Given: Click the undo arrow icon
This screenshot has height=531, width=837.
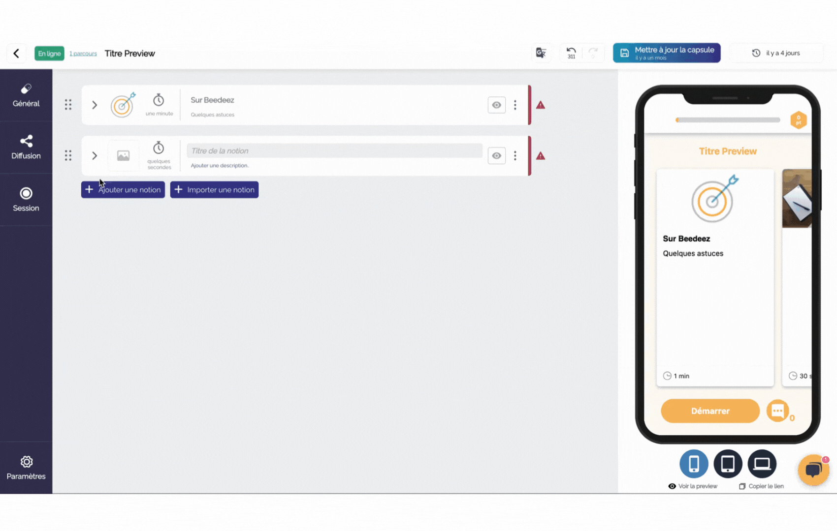Looking at the screenshot, I should click(571, 52).
